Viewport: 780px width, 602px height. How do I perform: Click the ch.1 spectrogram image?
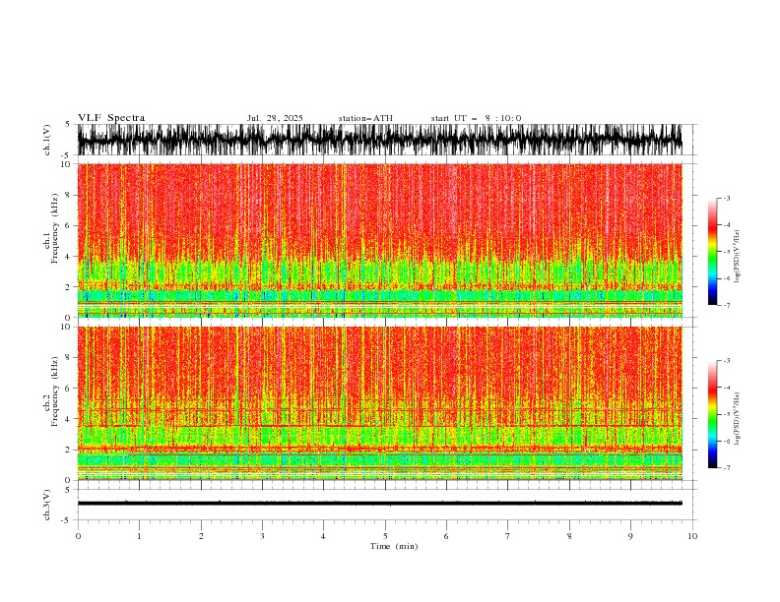pyautogui.click(x=379, y=240)
